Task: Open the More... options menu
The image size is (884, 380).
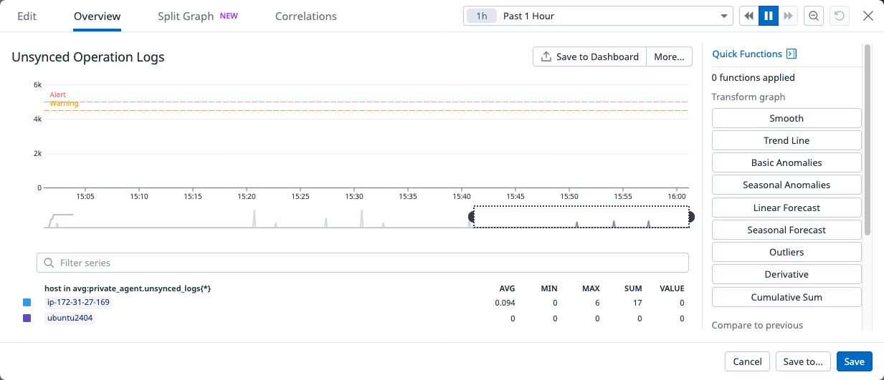Action: (669, 57)
